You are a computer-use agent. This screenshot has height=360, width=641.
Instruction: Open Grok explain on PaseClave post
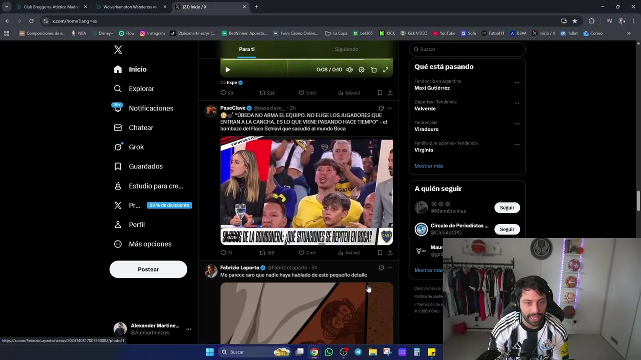tap(381, 108)
